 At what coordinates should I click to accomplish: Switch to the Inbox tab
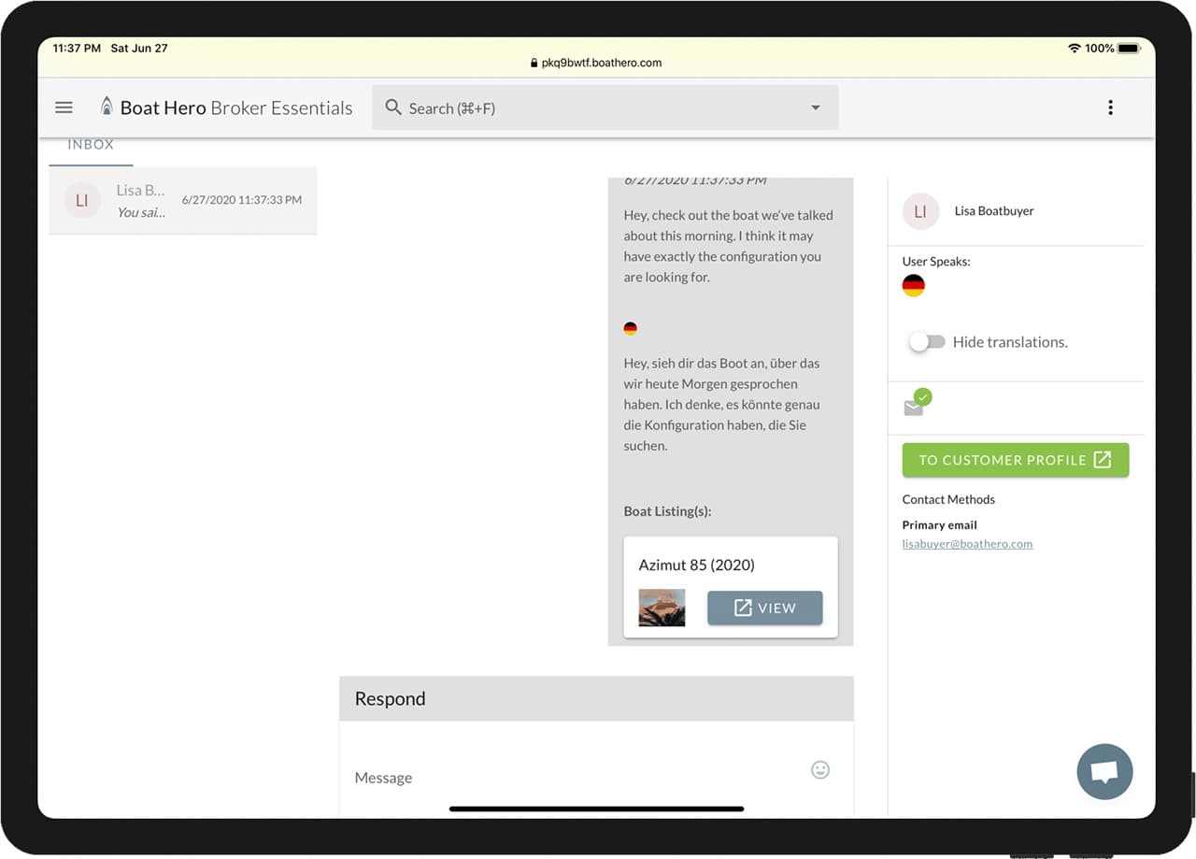(91, 145)
